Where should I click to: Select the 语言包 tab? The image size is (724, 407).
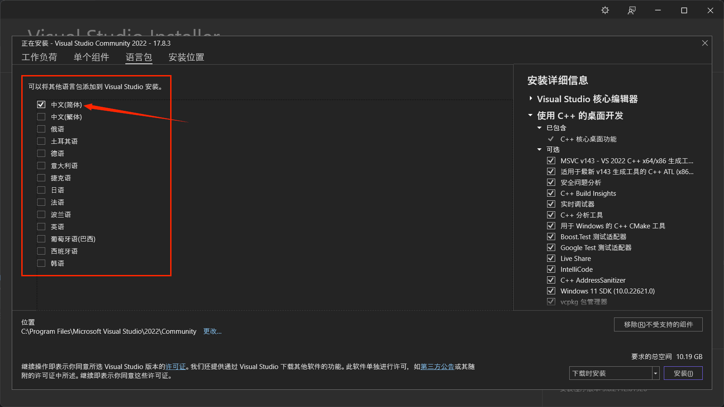pyautogui.click(x=139, y=57)
